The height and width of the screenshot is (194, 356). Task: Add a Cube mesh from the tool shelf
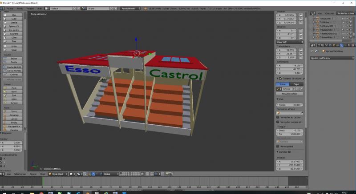tap(13, 19)
